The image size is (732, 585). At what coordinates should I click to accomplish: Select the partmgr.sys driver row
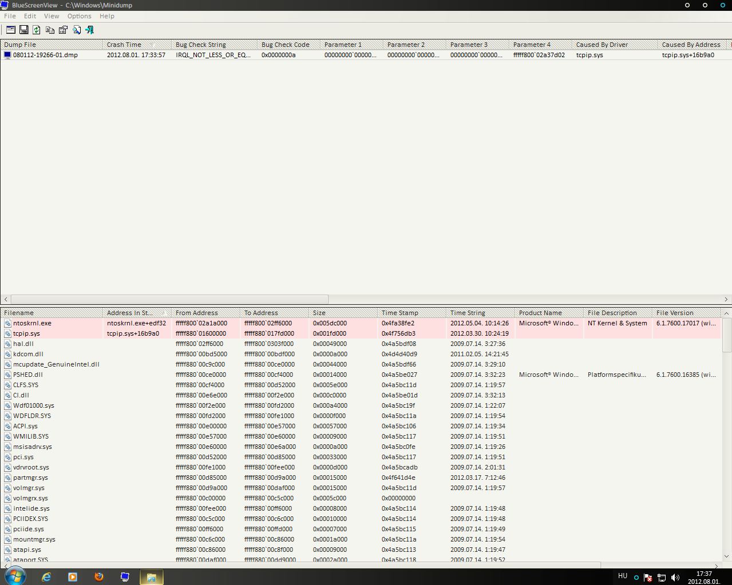361,477
